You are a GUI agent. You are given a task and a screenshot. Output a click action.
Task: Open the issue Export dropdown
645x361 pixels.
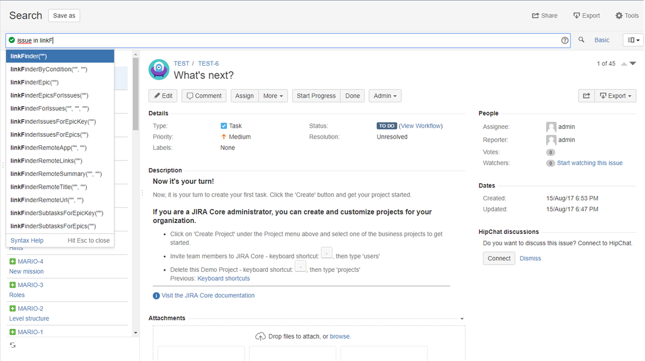coord(615,96)
